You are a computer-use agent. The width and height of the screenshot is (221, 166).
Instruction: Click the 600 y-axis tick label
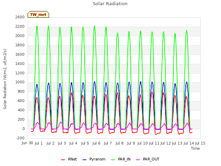pos(21,101)
